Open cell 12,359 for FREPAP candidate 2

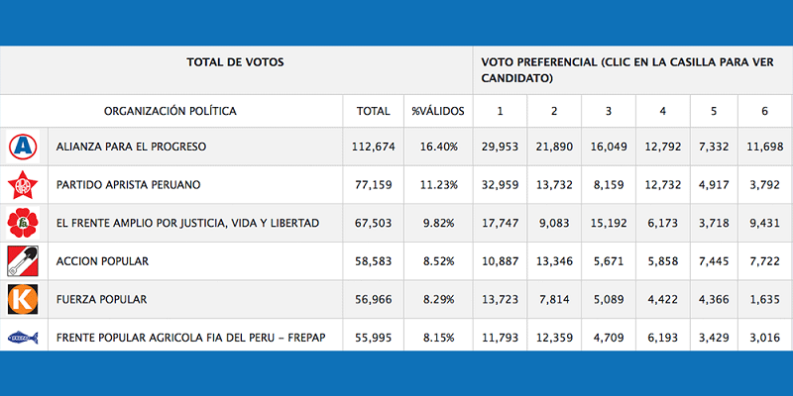(x=554, y=336)
